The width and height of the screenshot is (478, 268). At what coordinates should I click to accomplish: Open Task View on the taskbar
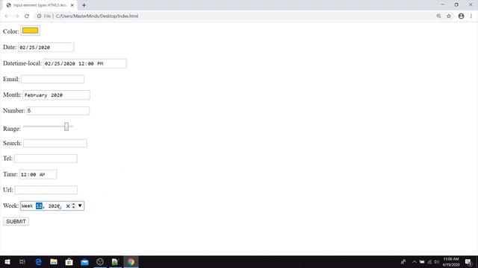click(22, 261)
